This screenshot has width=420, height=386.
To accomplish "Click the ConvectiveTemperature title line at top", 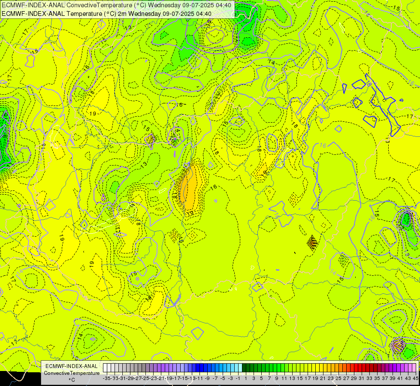I will (x=117, y=5).
